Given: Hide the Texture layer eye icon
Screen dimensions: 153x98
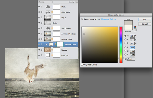Looking at the screenshot, I should pyautogui.click(x=39, y=50).
